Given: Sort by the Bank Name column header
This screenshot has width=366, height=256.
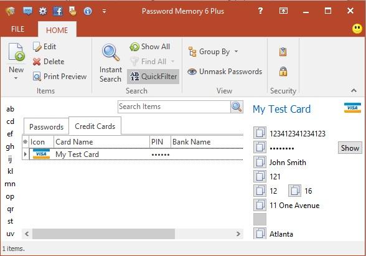Looking at the screenshot, I should (x=207, y=142).
